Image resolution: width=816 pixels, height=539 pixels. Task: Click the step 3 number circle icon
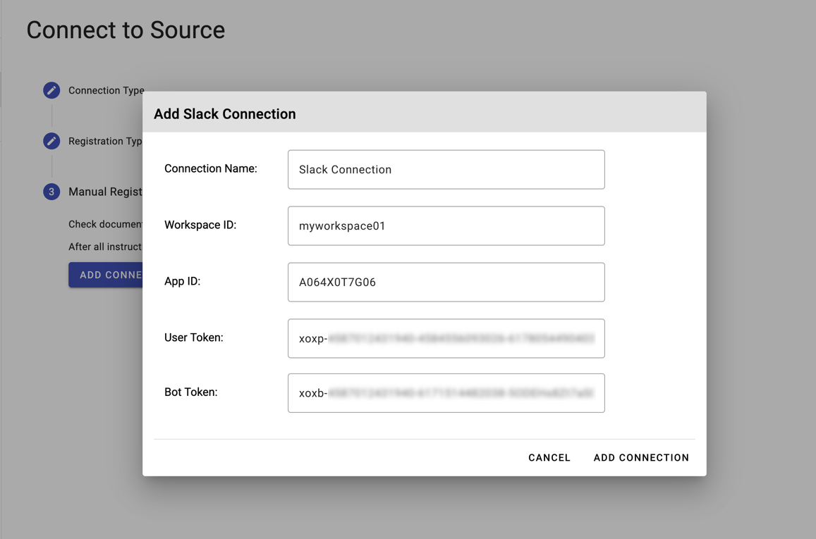click(x=51, y=192)
